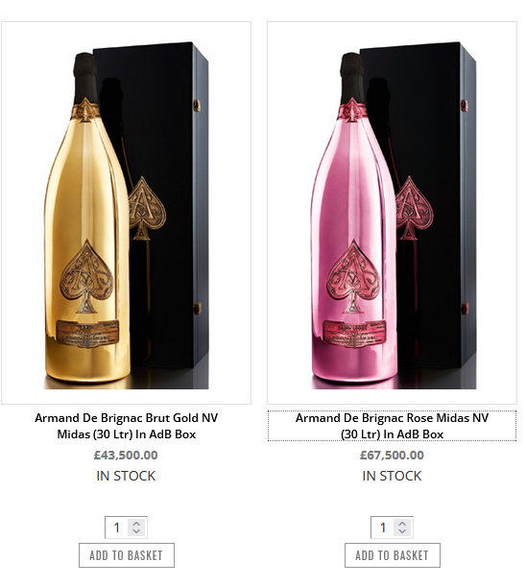Click IN STOCK label under rose bottle
The height and width of the screenshot is (586, 526).
click(392, 476)
